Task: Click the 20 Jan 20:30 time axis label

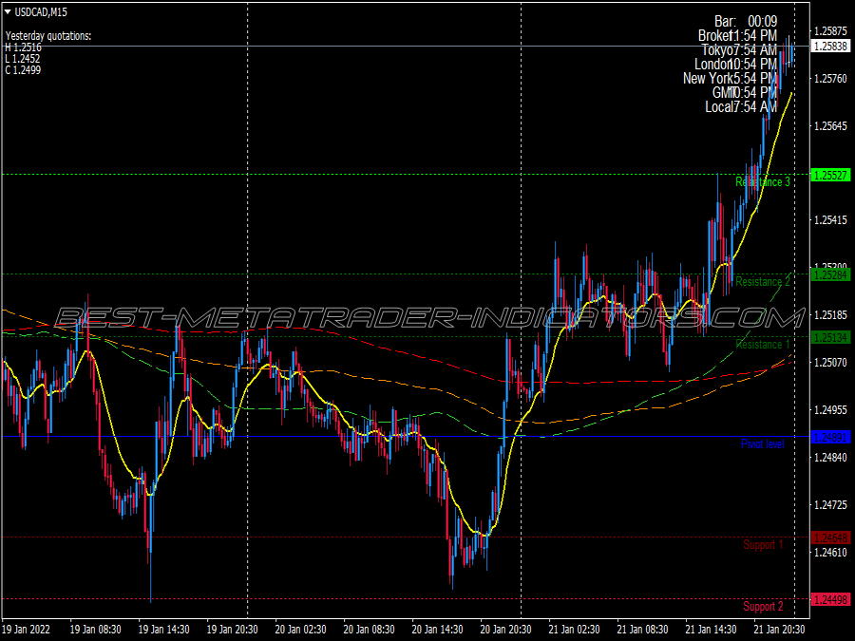Action: pyautogui.click(x=505, y=629)
